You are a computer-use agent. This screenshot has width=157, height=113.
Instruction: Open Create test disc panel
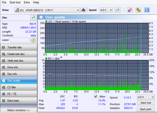[x=19, y=54]
